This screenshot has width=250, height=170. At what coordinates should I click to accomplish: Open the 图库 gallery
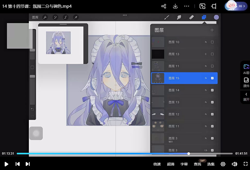click(x=35, y=17)
